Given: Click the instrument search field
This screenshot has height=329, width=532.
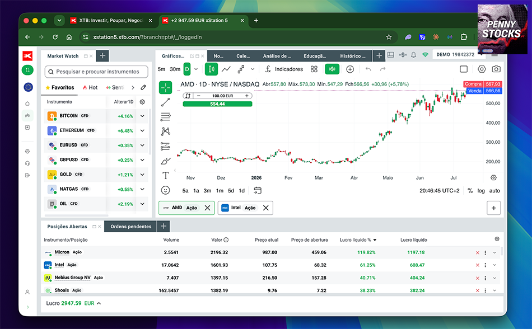Looking at the screenshot, I should 96,72.
